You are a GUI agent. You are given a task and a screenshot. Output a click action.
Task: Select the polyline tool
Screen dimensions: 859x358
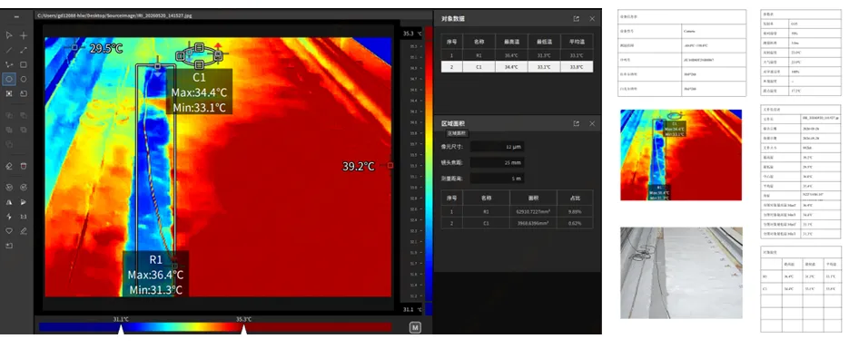pyautogui.click(x=9, y=64)
